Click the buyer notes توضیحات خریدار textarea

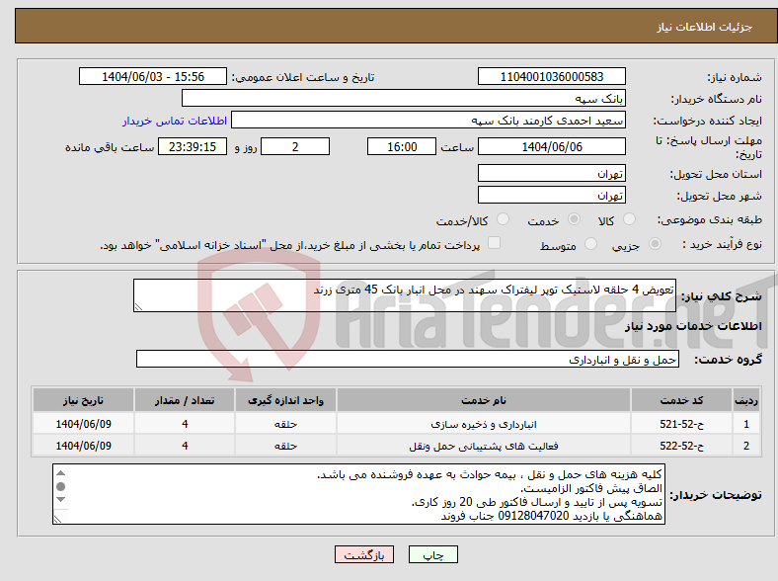(358, 494)
